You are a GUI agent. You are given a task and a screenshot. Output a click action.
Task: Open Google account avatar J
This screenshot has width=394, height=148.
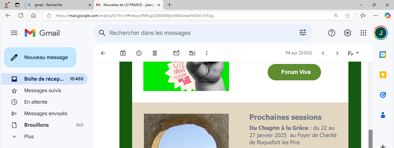pos(381,33)
